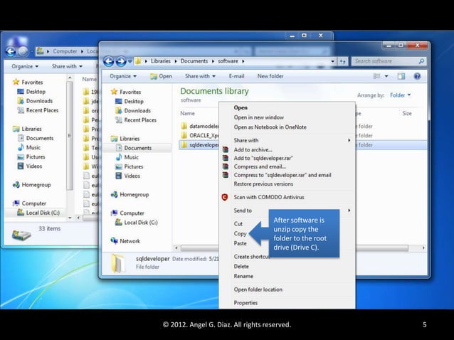Open Homegroup in the software window sidebar
Screen dimensions: 454x340
pyautogui.click(x=130, y=195)
